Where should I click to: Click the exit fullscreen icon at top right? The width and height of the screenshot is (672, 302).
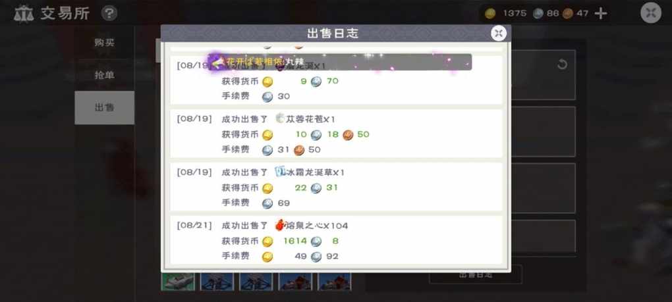point(651,13)
